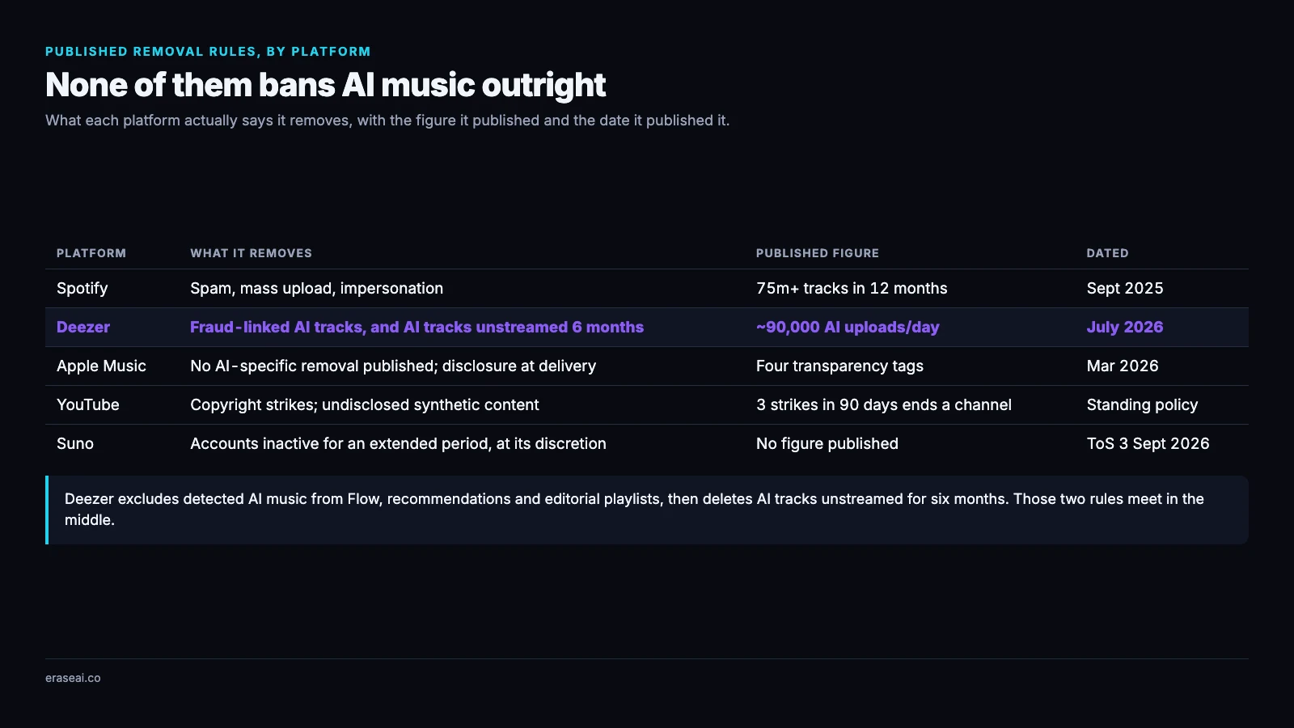This screenshot has width=1294, height=728.
Task: Click the callout note about Deezer excluding AI music
Action: pyautogui.click(x=647, y=510)
